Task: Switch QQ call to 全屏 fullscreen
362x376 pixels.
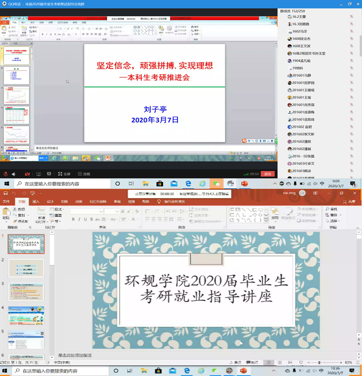Action: pyautogui.click(x=64, y=174)
